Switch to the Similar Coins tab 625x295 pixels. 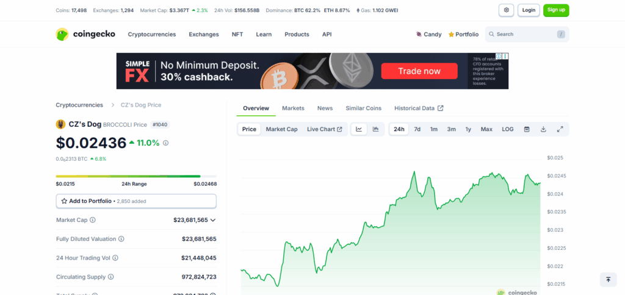pos(364,108)
